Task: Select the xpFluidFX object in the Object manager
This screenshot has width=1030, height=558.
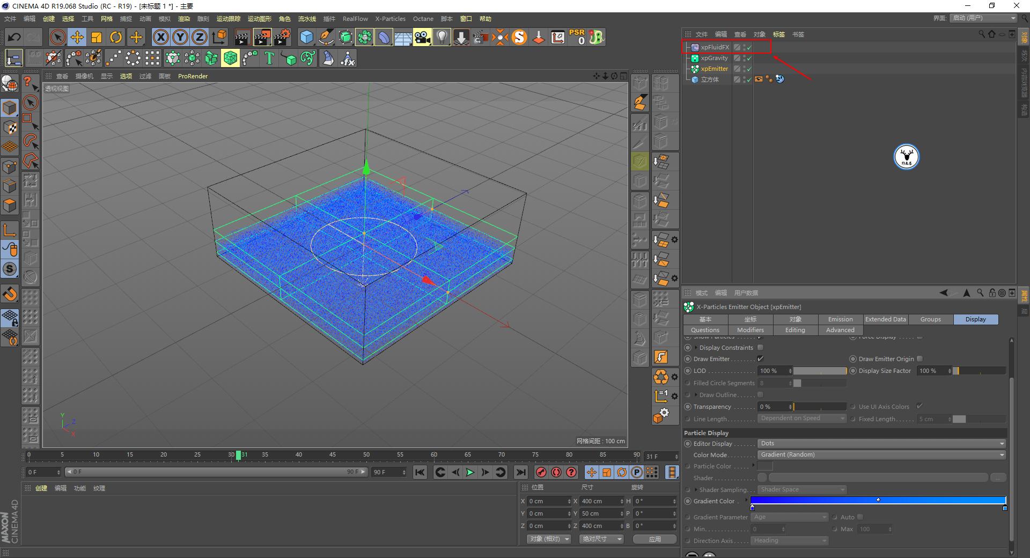Action: pos(715,47)
